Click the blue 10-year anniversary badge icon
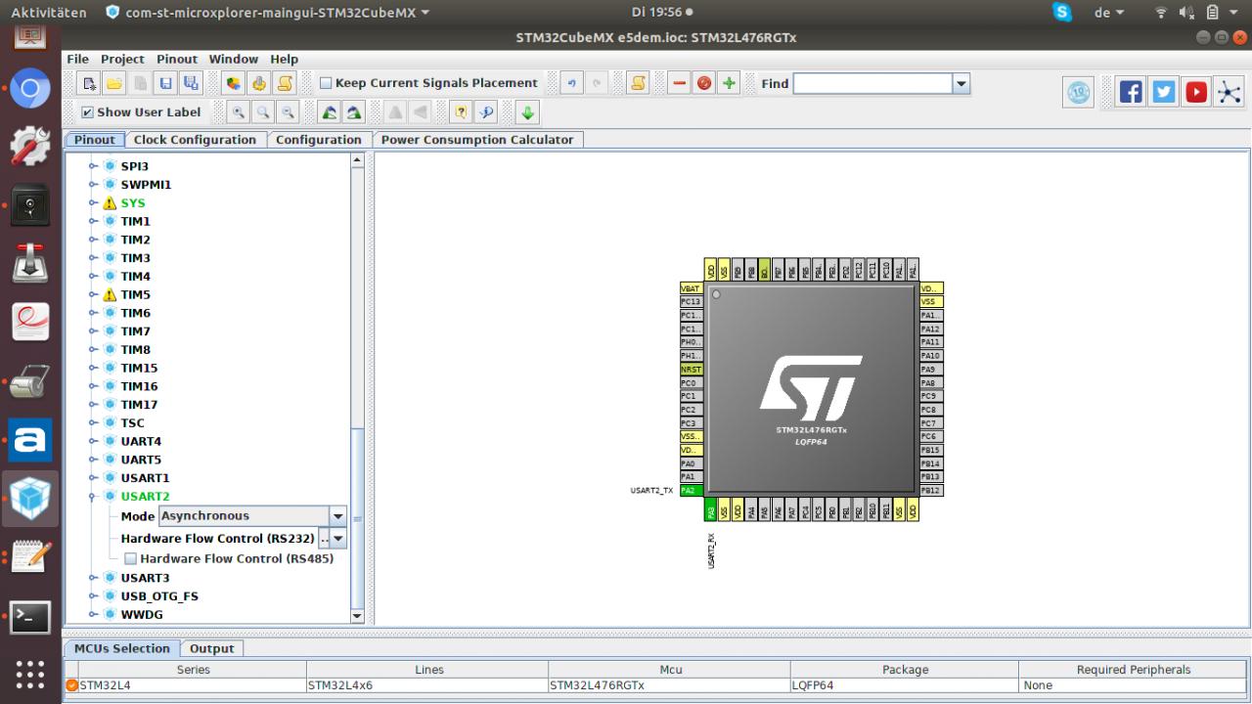This screenshot has width=1252, height=704. coord(1079,93)
